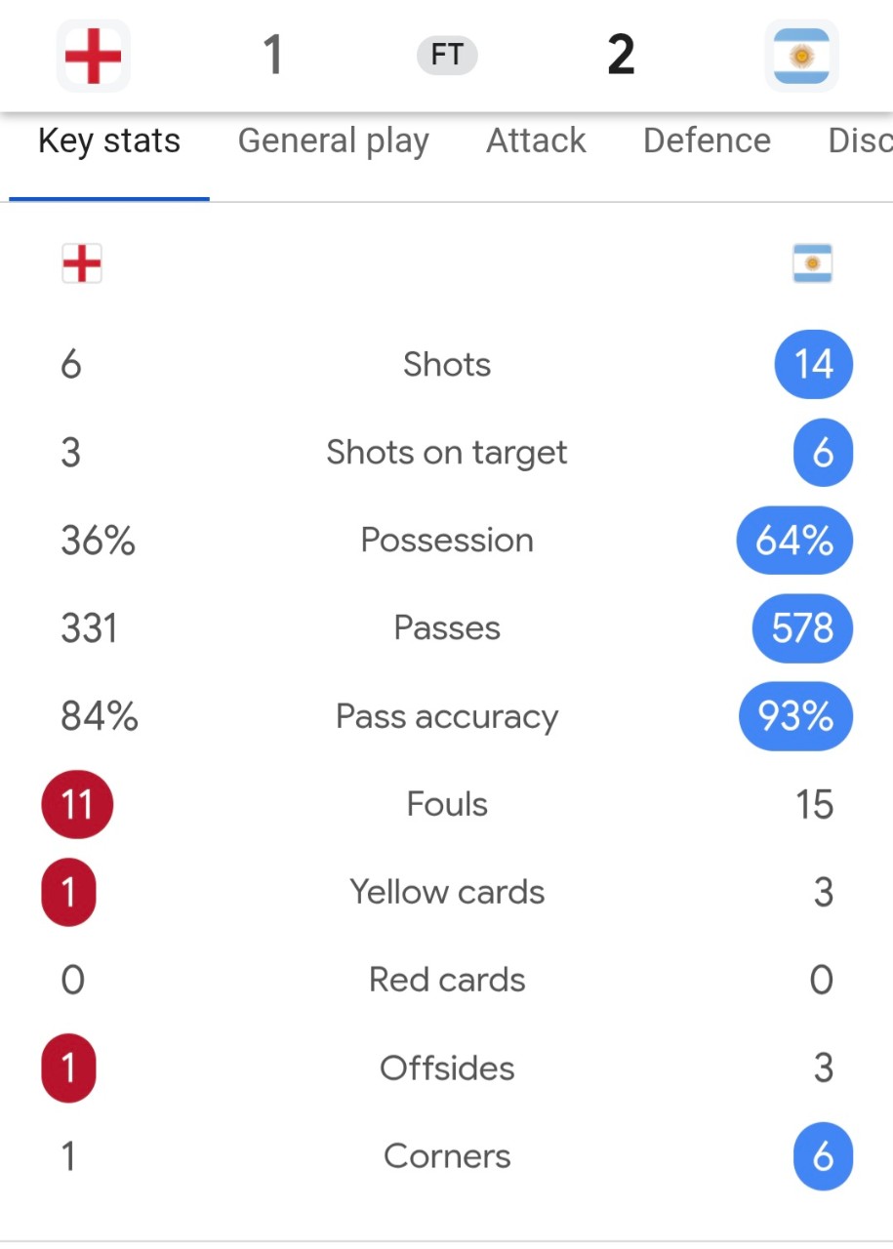Image resolution: width=893 pixels, height=1249 pixels.
Task: Click the small England flag above stats column
Action: (x=82, y=263)
